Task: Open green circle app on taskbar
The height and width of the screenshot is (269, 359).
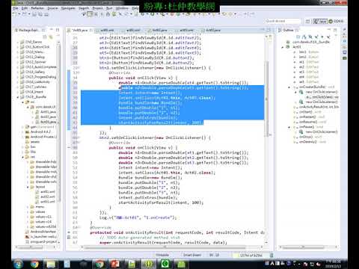Action: [x=165, y=264]
